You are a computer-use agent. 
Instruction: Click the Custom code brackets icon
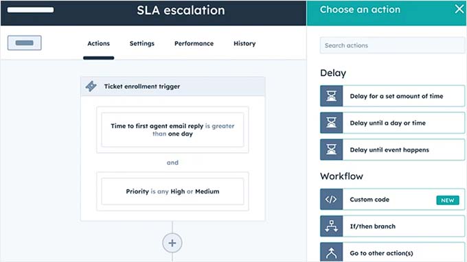pos(332,200)
